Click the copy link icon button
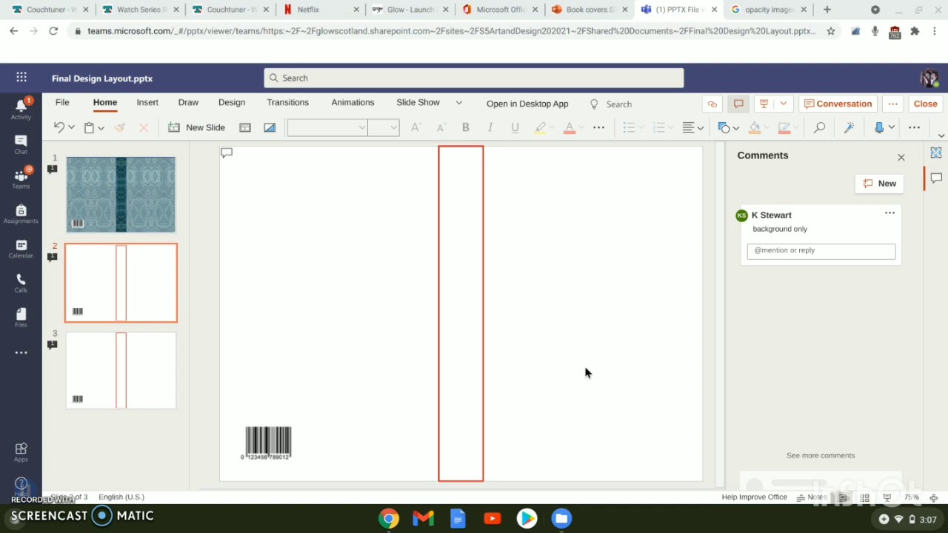Viewport: 948px width, 533px height. pyautogui.click(x=712, y=104)
